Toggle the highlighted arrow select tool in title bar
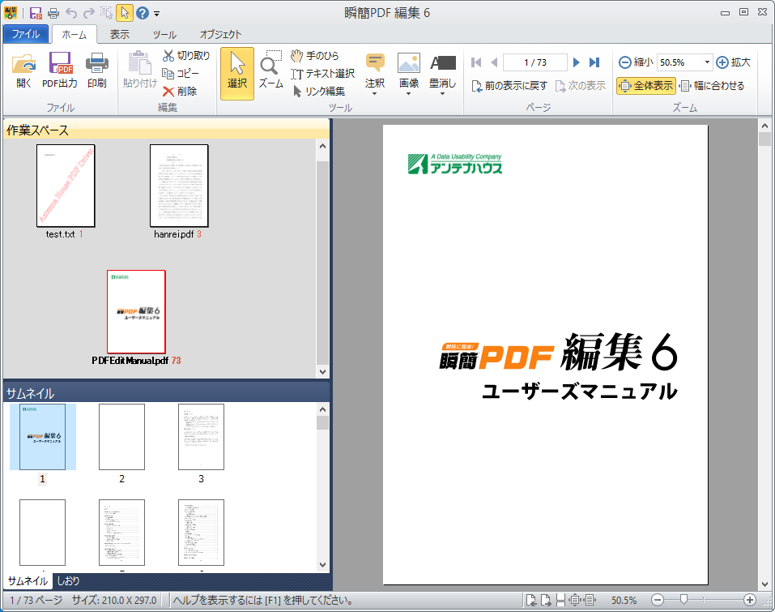This screenshot has height=612, width=775. click(x=125, y=13)
